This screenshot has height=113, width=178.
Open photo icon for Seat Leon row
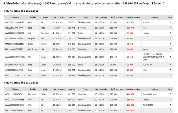[x=170, y=70]
